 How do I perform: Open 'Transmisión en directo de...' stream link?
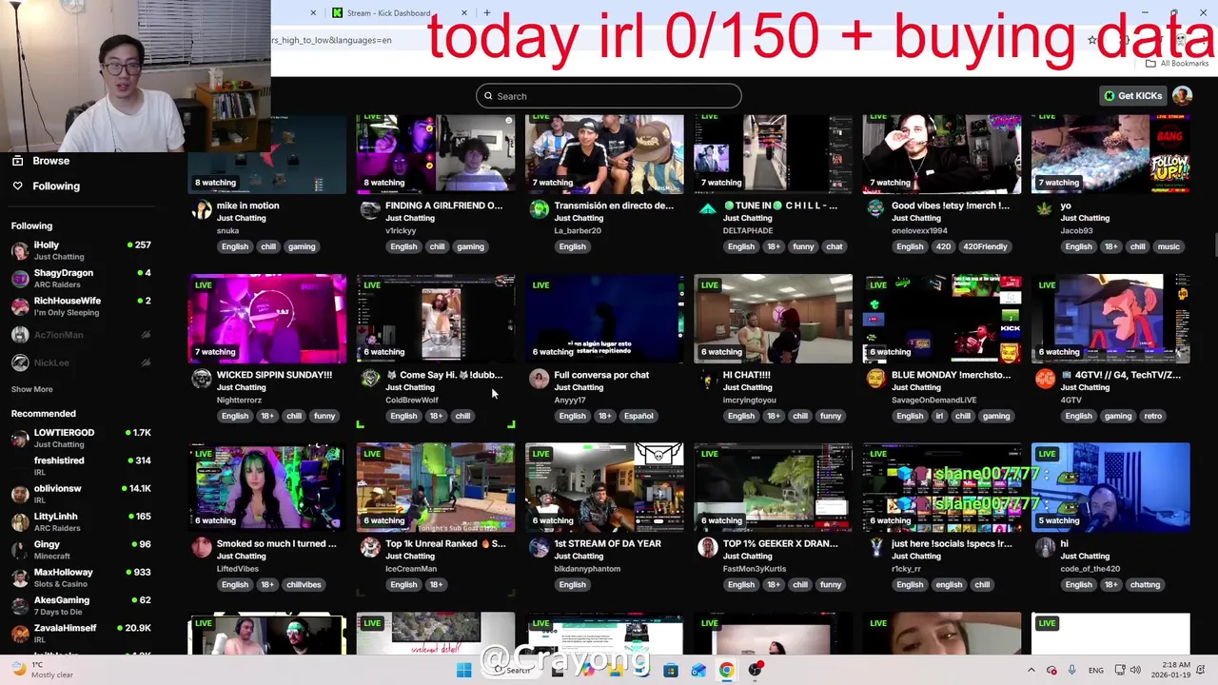[x=613, y=205]
